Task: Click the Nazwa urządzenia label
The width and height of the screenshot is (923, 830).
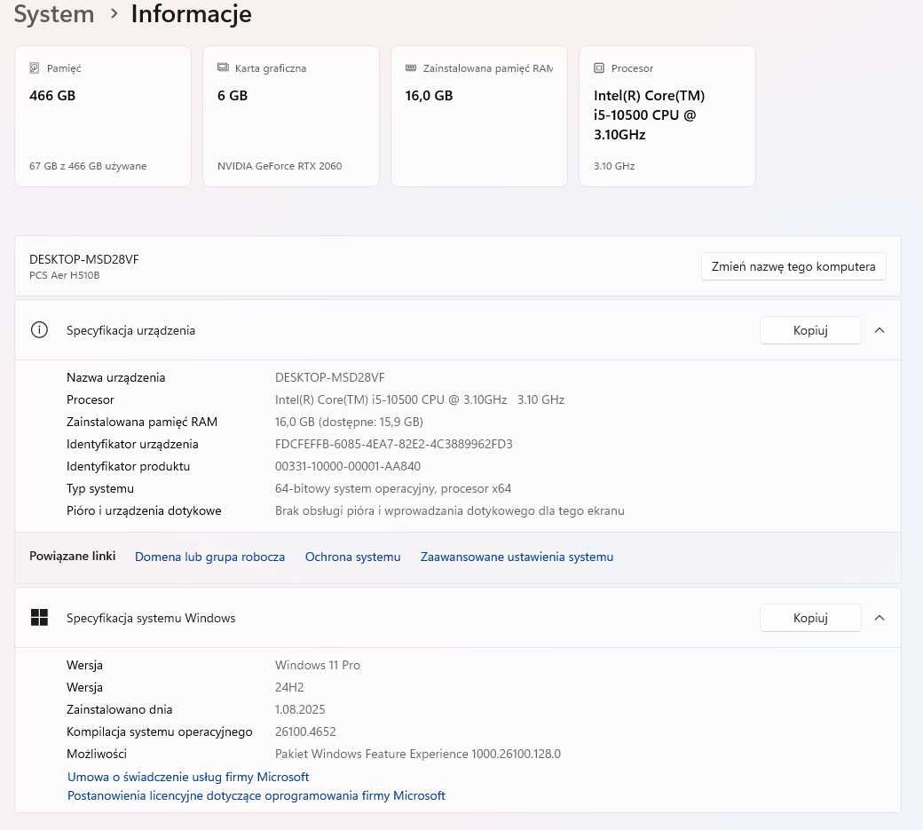Action: pyautogui.click(x=115, y=377)
